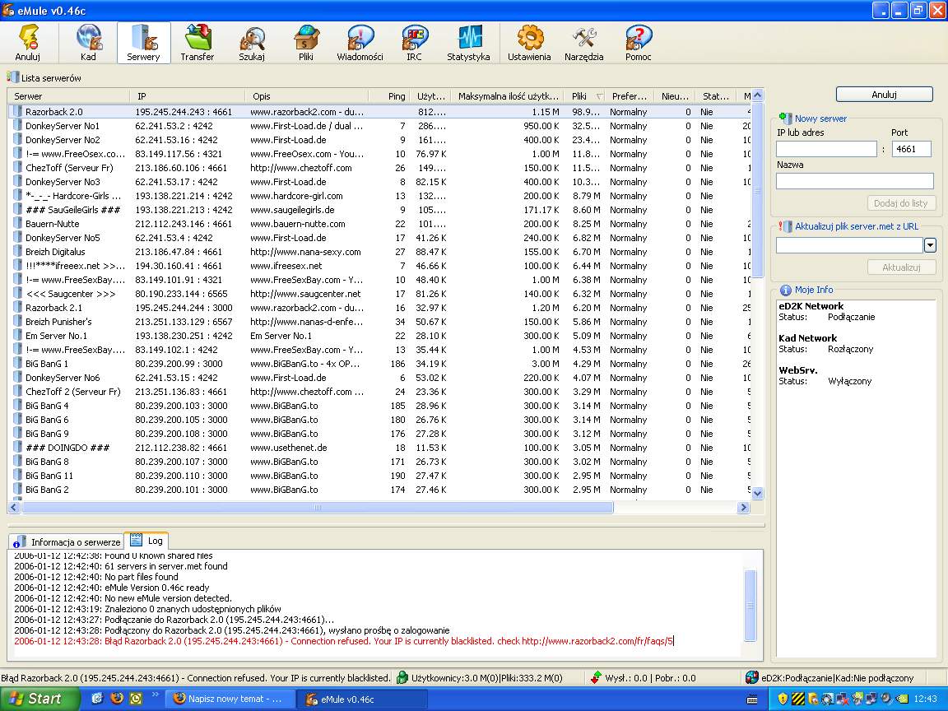Click the server list scroll up arrow
Image resolution: width=948 pixels, height=711 pixels.
[x=757, y=95]
